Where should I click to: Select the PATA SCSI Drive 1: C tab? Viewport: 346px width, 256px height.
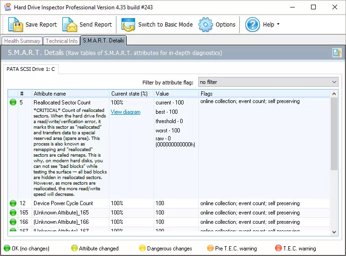point(31,69)
